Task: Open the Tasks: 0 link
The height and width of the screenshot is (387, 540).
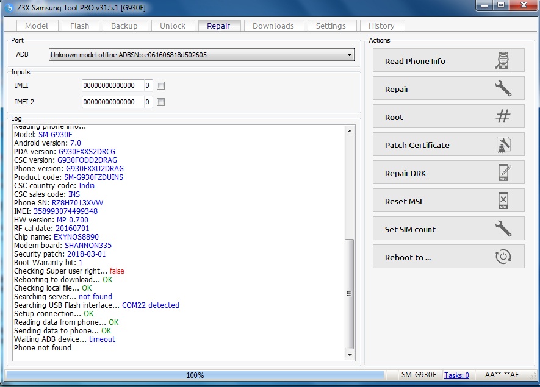Action: click(x=456, y=375)
